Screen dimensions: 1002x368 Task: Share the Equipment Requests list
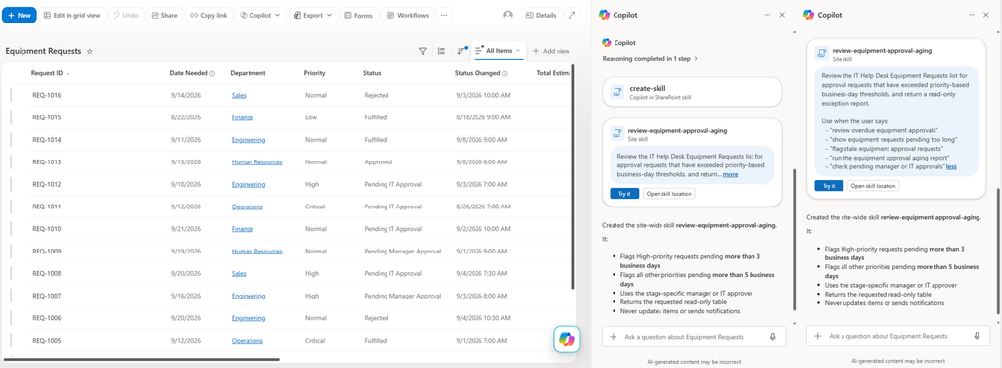pyautogui.click(x=164, y=15)
